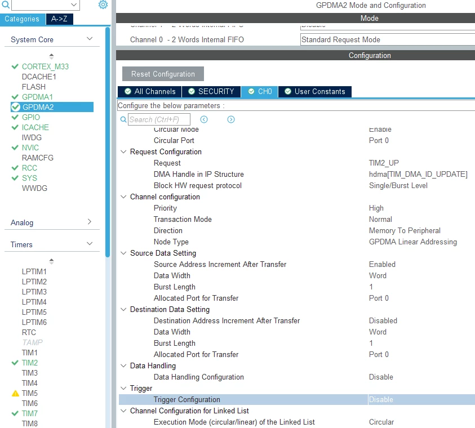Click the Request value TIM2_UP
The image size is (475, 428).
click(x=384, y=163)
